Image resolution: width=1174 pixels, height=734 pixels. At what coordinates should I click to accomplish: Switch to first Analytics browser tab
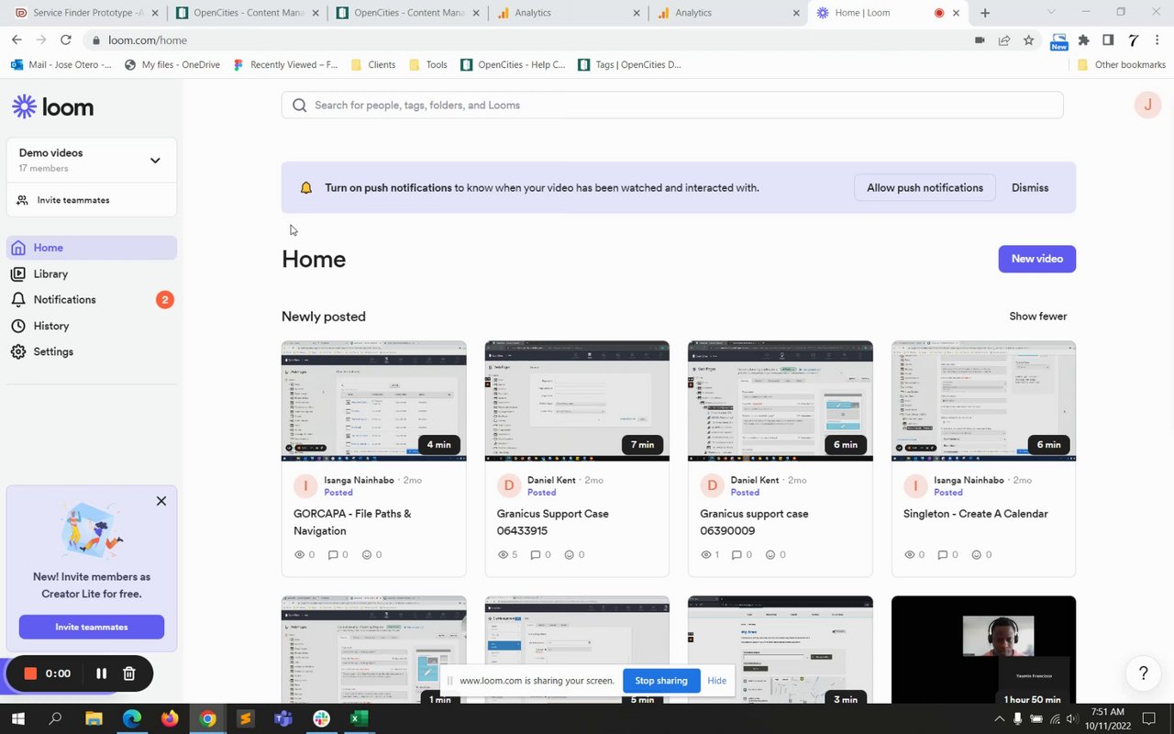tap(569, 13)
